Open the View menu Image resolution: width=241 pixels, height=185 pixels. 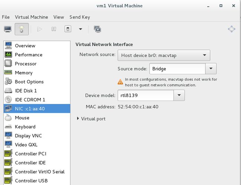pos(59,17)
